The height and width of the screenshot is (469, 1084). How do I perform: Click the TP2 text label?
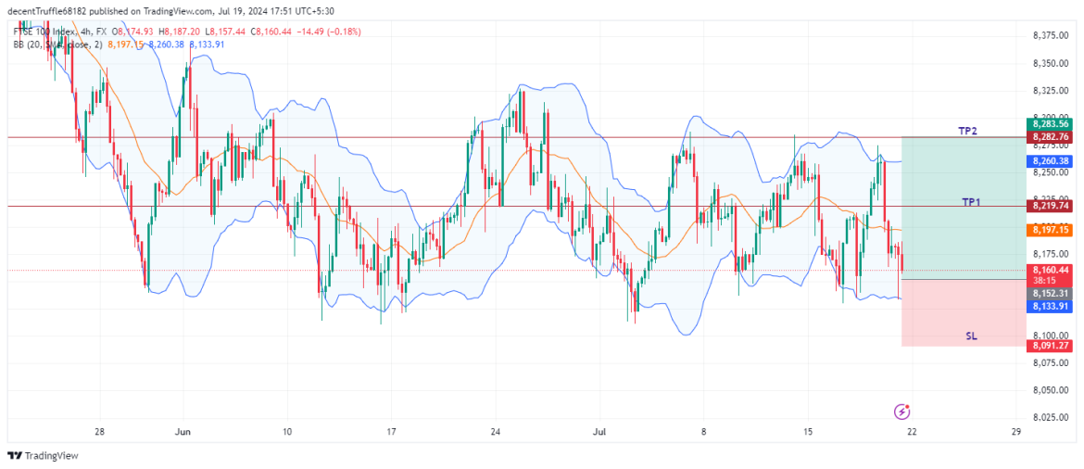tap(968, 132)
